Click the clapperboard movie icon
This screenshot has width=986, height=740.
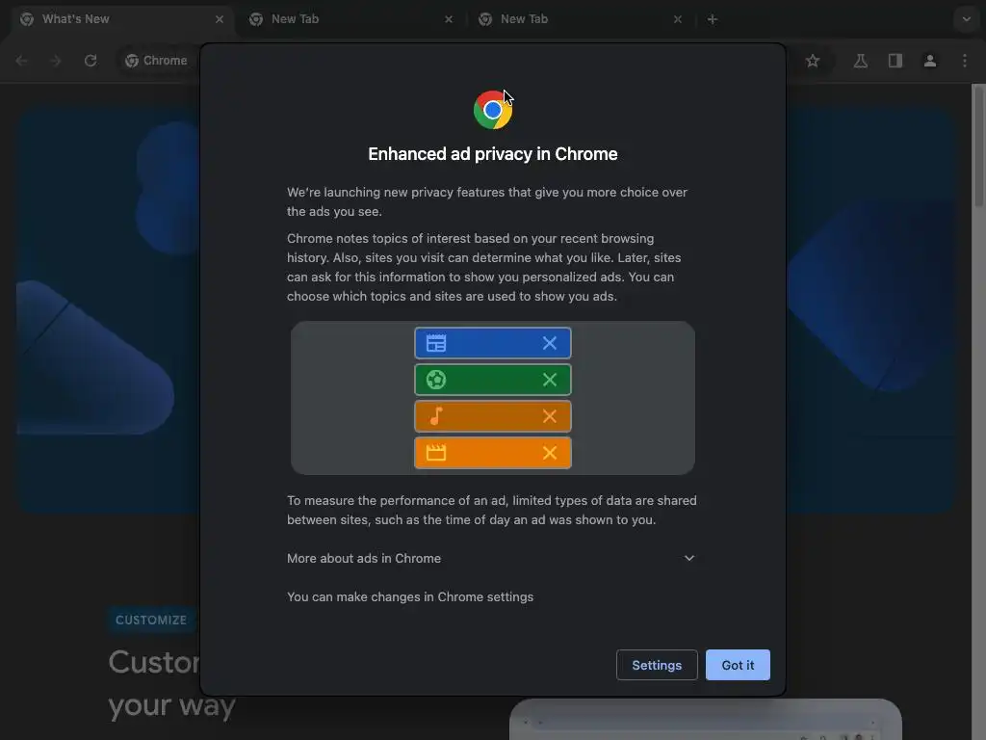click(436, 453)
